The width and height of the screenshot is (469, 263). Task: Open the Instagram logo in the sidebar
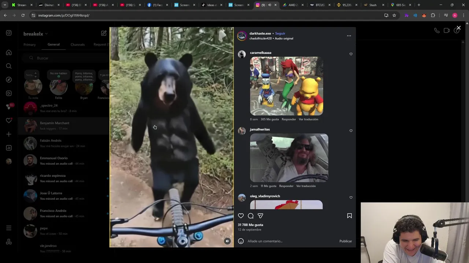point(9,33)
